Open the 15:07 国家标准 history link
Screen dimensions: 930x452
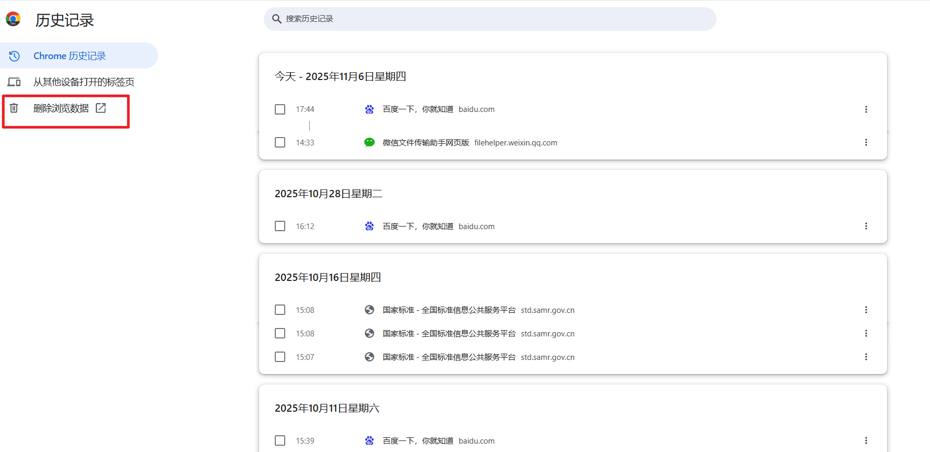tap(449, 357)
